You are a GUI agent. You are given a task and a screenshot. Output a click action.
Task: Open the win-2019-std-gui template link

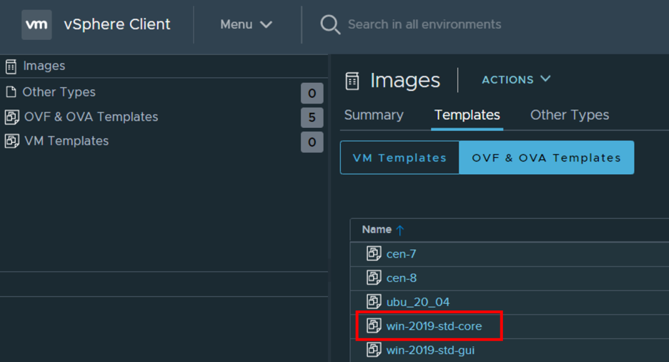(430, 350)
